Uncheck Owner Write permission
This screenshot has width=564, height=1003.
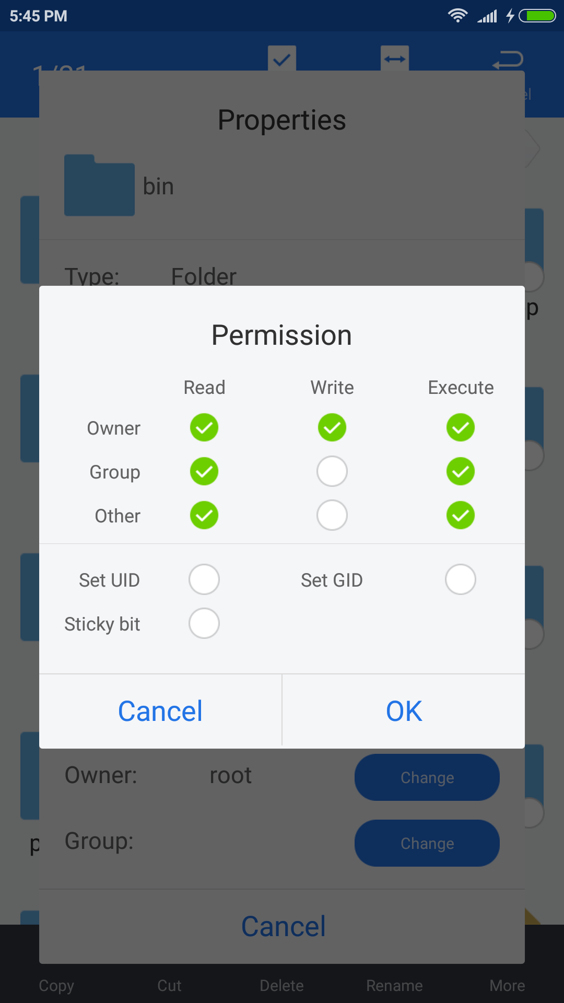coord(332,428)
